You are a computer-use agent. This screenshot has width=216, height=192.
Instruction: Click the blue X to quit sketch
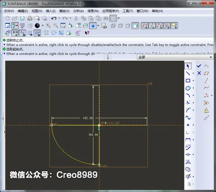coord(199,73)
